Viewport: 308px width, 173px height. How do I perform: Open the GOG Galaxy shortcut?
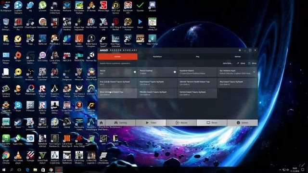[42, 57]
